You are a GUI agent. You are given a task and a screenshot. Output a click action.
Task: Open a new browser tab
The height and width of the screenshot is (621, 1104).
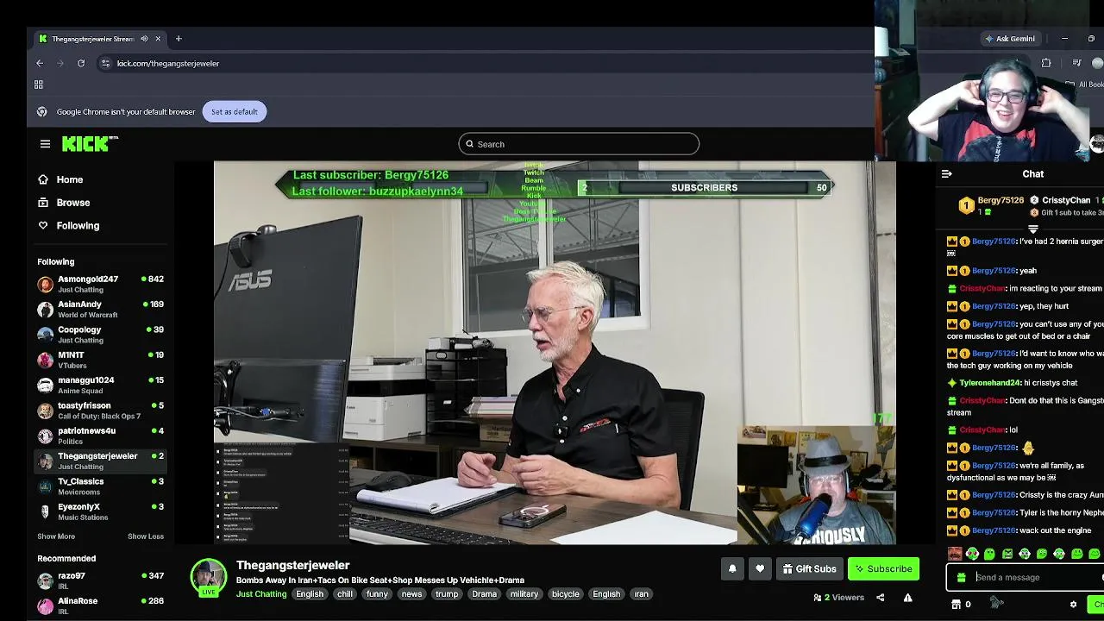click(179, 39)
